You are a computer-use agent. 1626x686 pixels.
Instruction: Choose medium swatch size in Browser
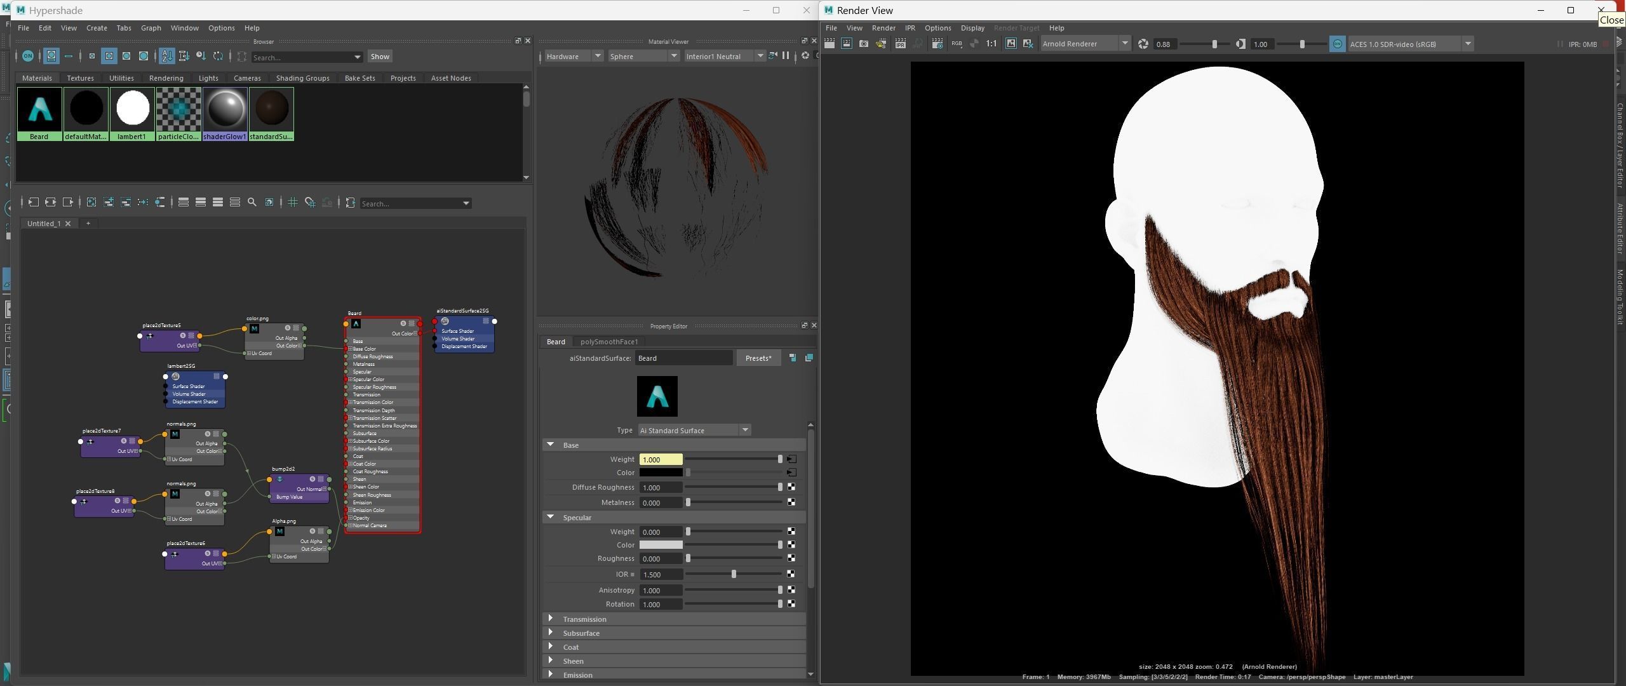pyautogui.click(x=109, y=57)
